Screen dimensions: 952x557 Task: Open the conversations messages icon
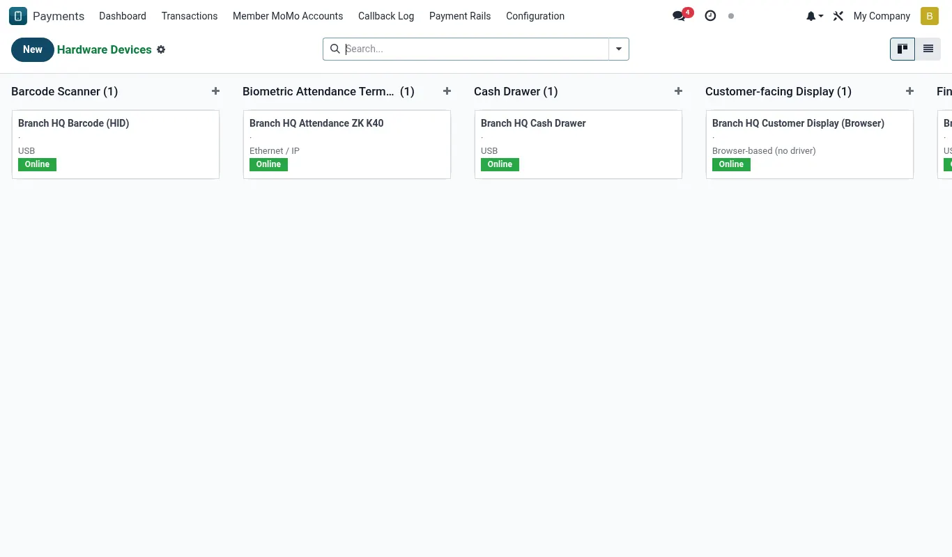(679, 16)
